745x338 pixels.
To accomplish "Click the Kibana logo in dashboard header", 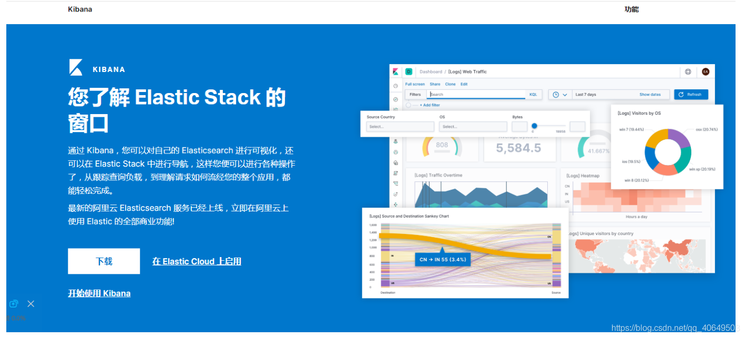I will point(395,71).
